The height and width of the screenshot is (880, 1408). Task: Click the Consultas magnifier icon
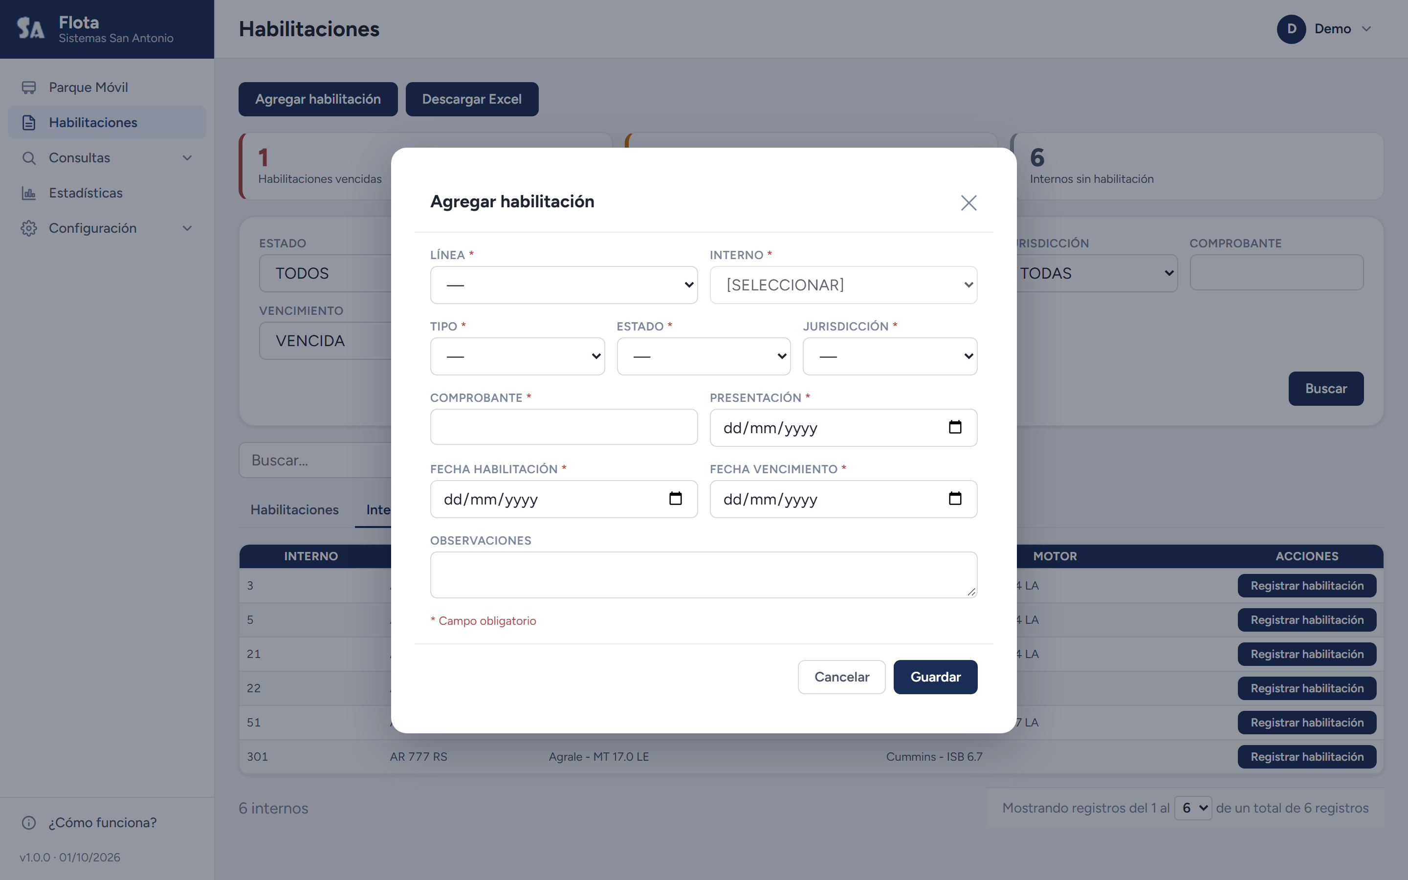coord(28,158)
